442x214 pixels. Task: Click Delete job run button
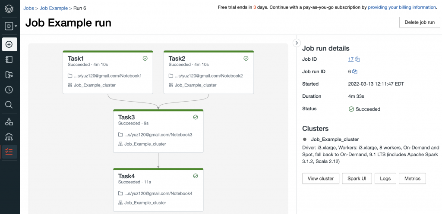(x=420, y=22)
